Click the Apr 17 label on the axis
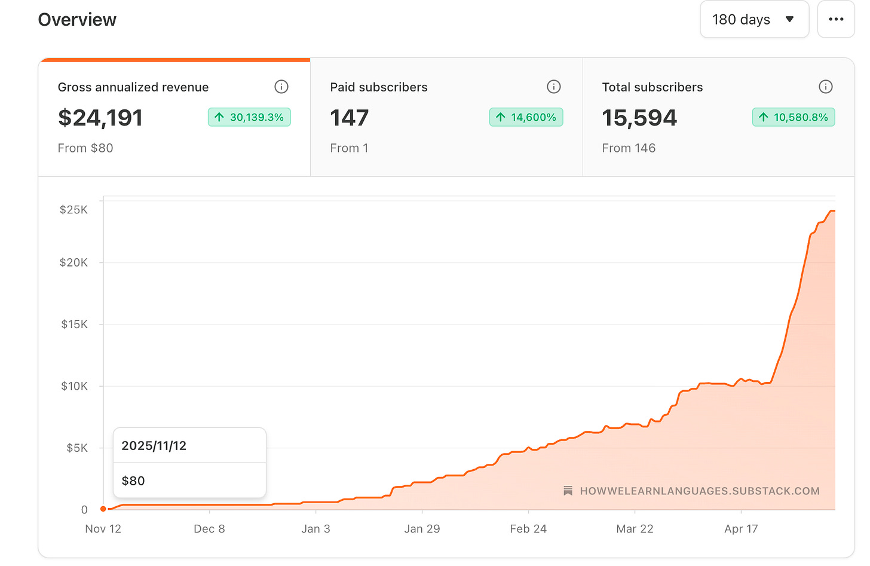 click(x=741, y=528)
